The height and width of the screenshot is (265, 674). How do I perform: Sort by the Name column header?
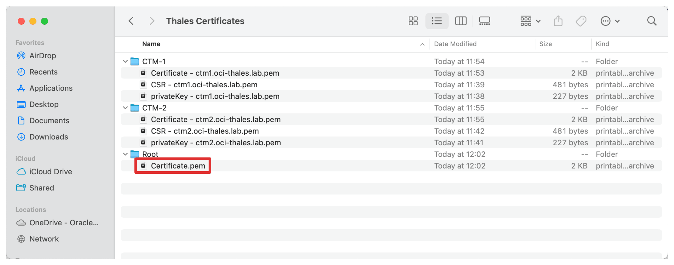pos(151,44)
